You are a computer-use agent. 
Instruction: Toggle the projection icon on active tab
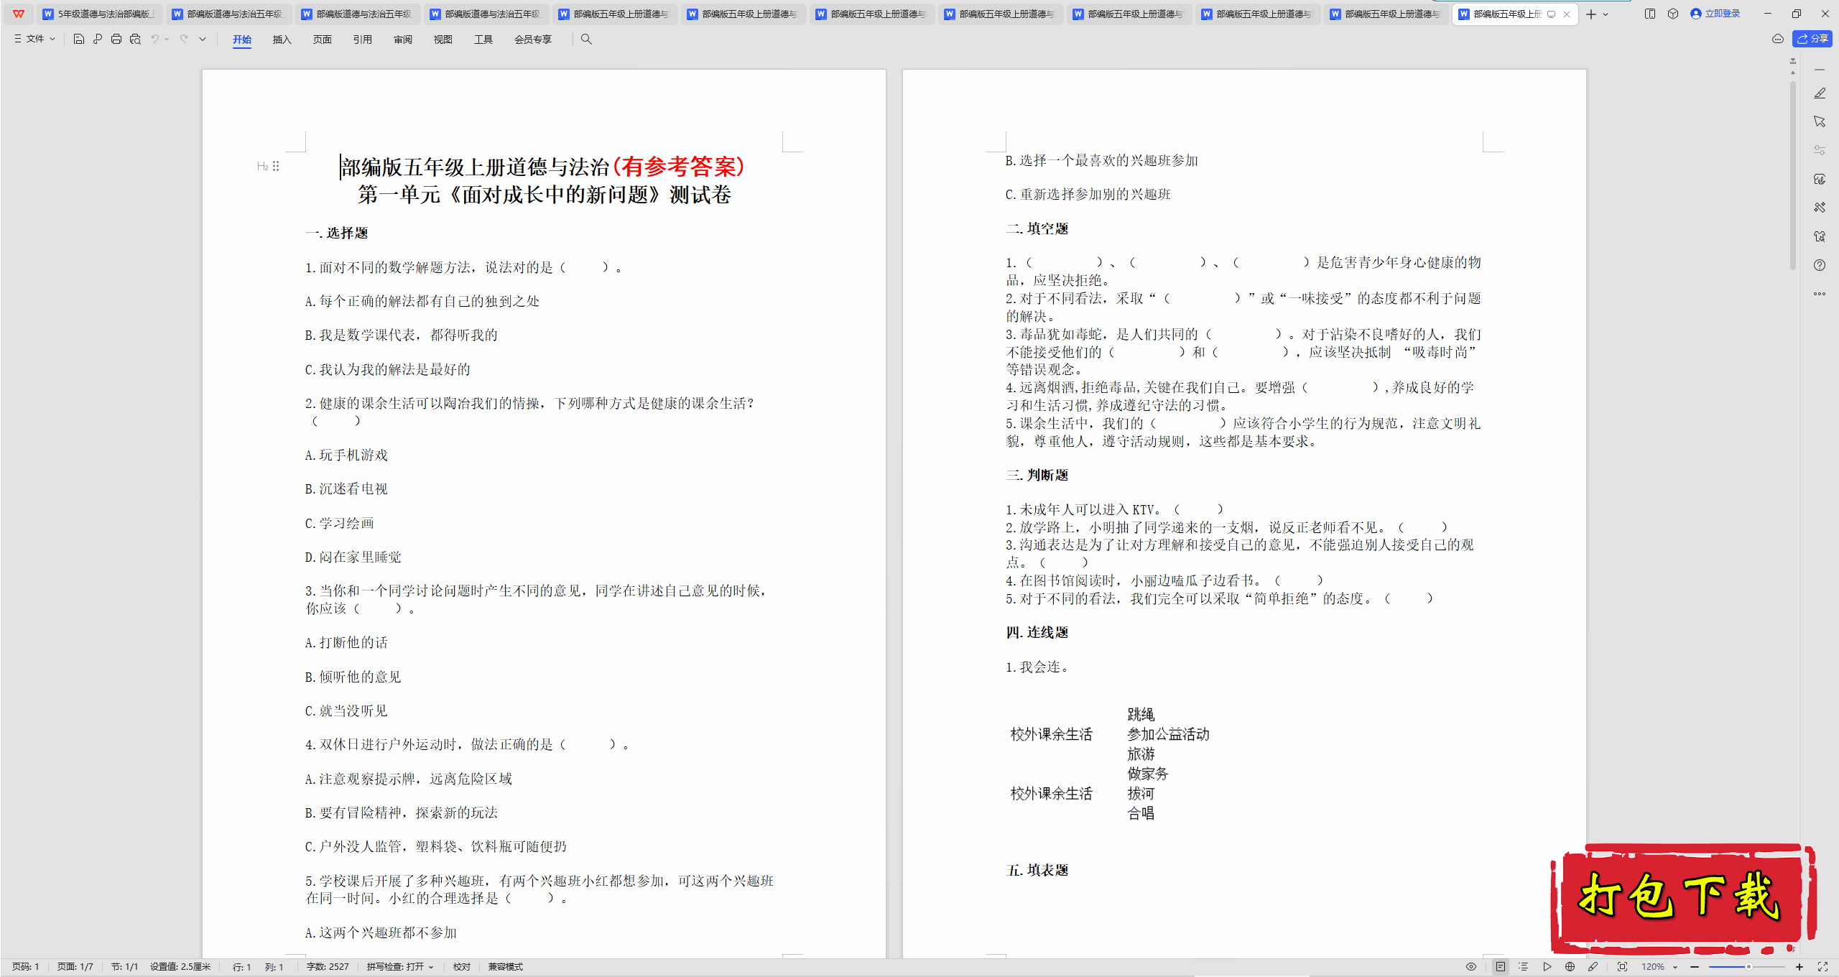point(1551,14)
